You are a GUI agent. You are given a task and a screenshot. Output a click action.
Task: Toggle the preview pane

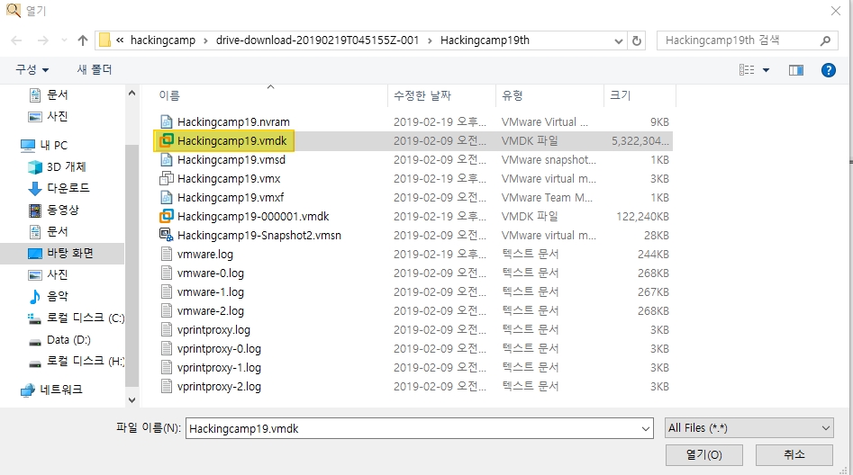point(796,69)
